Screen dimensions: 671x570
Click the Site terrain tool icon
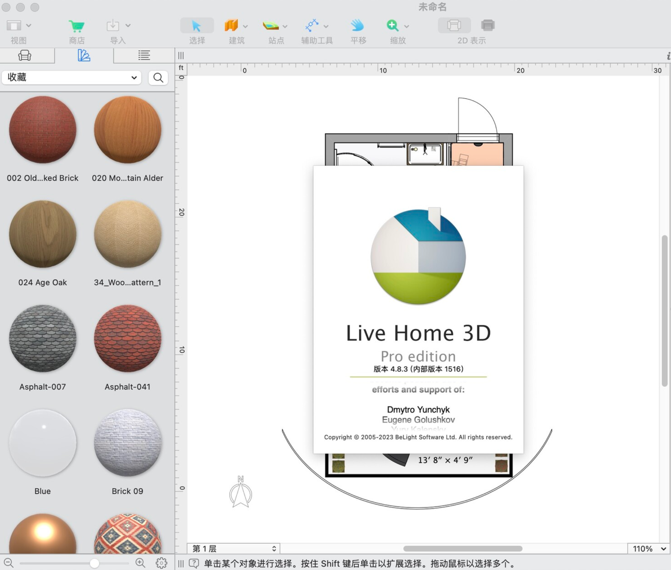271,25
